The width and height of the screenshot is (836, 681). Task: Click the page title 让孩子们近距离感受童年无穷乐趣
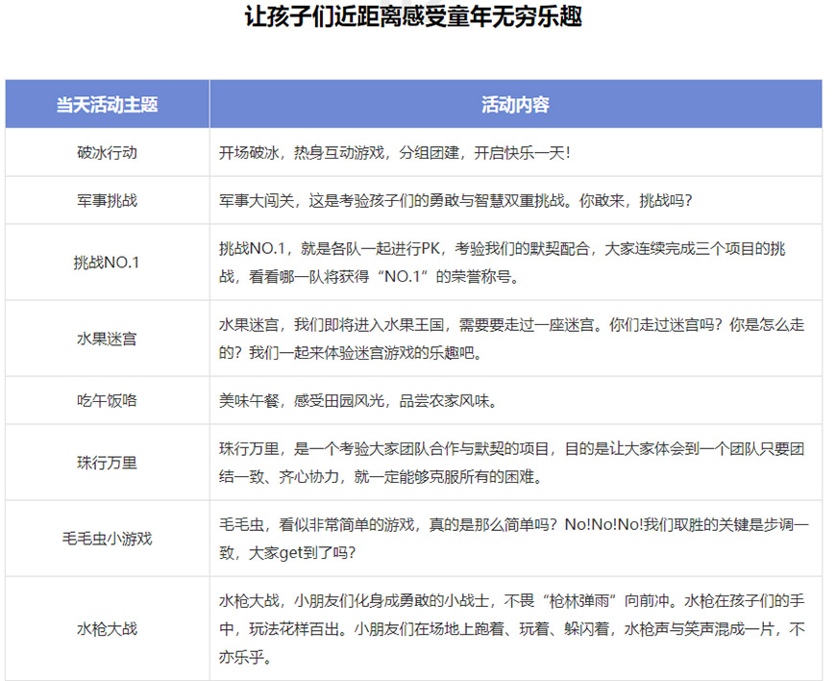pyautogui.click(x=418, y=15)
